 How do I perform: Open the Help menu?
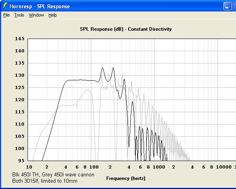pos(53,15)
